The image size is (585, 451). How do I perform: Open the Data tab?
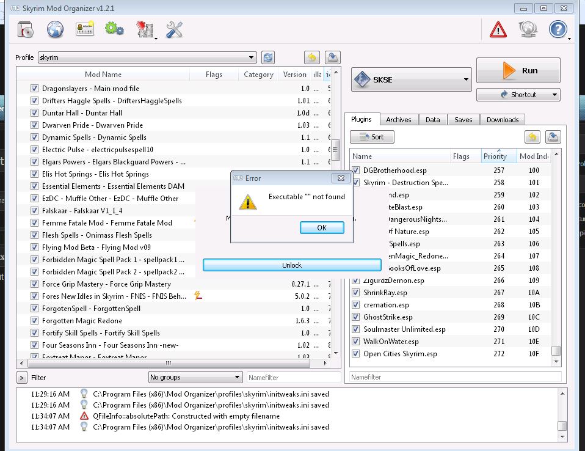[432, 120]
